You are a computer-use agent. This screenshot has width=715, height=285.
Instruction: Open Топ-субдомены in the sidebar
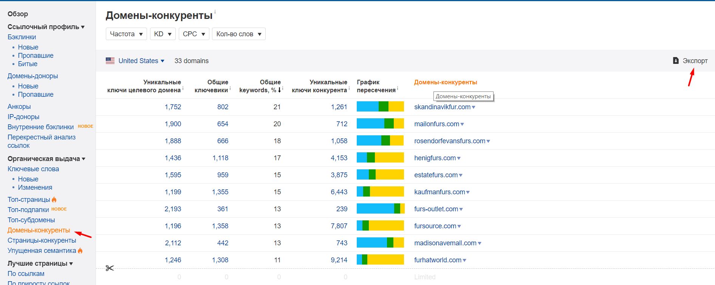click(x=31, y=220)
